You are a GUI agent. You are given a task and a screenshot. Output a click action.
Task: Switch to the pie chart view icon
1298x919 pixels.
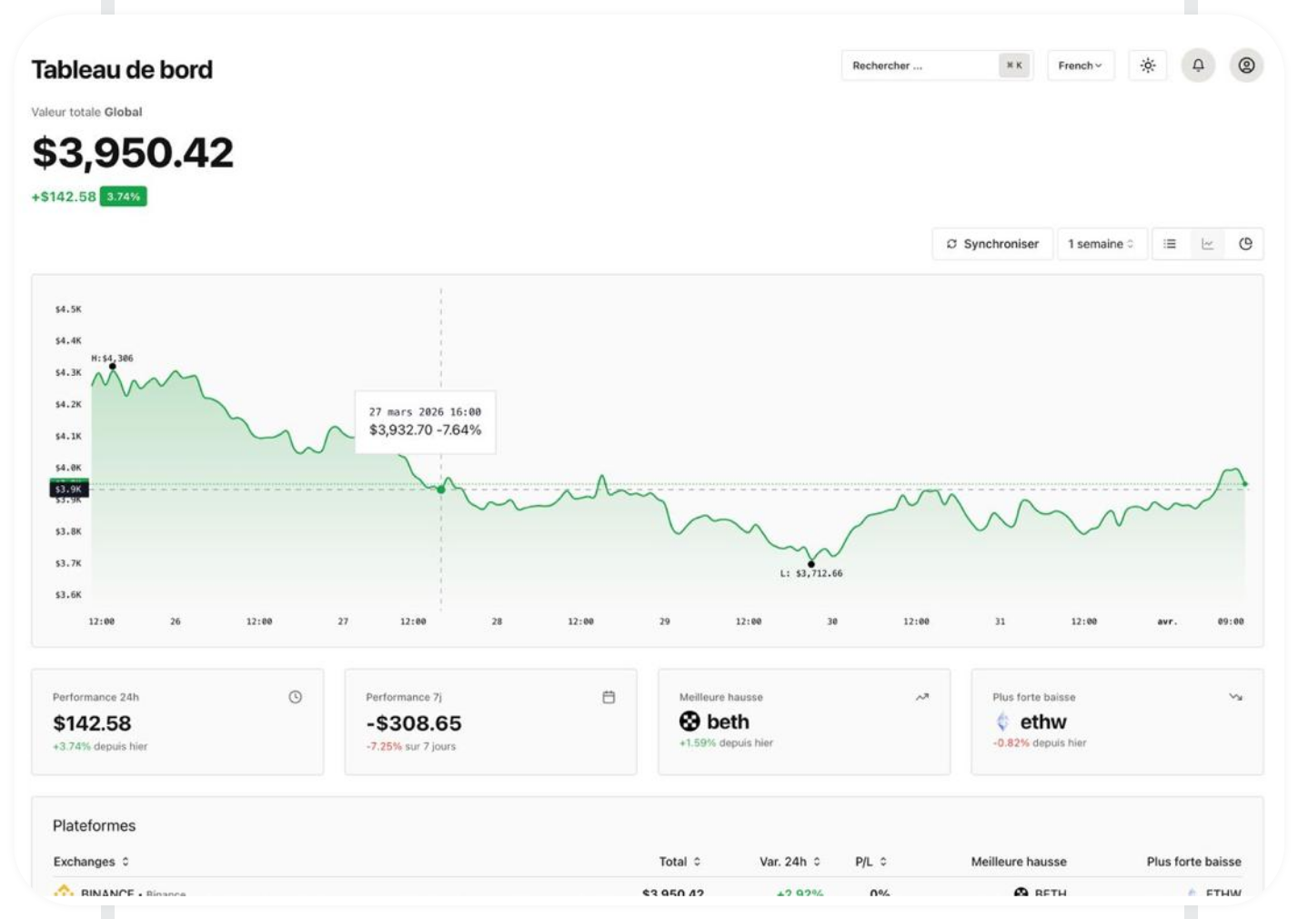click(x=1245, y=244)
